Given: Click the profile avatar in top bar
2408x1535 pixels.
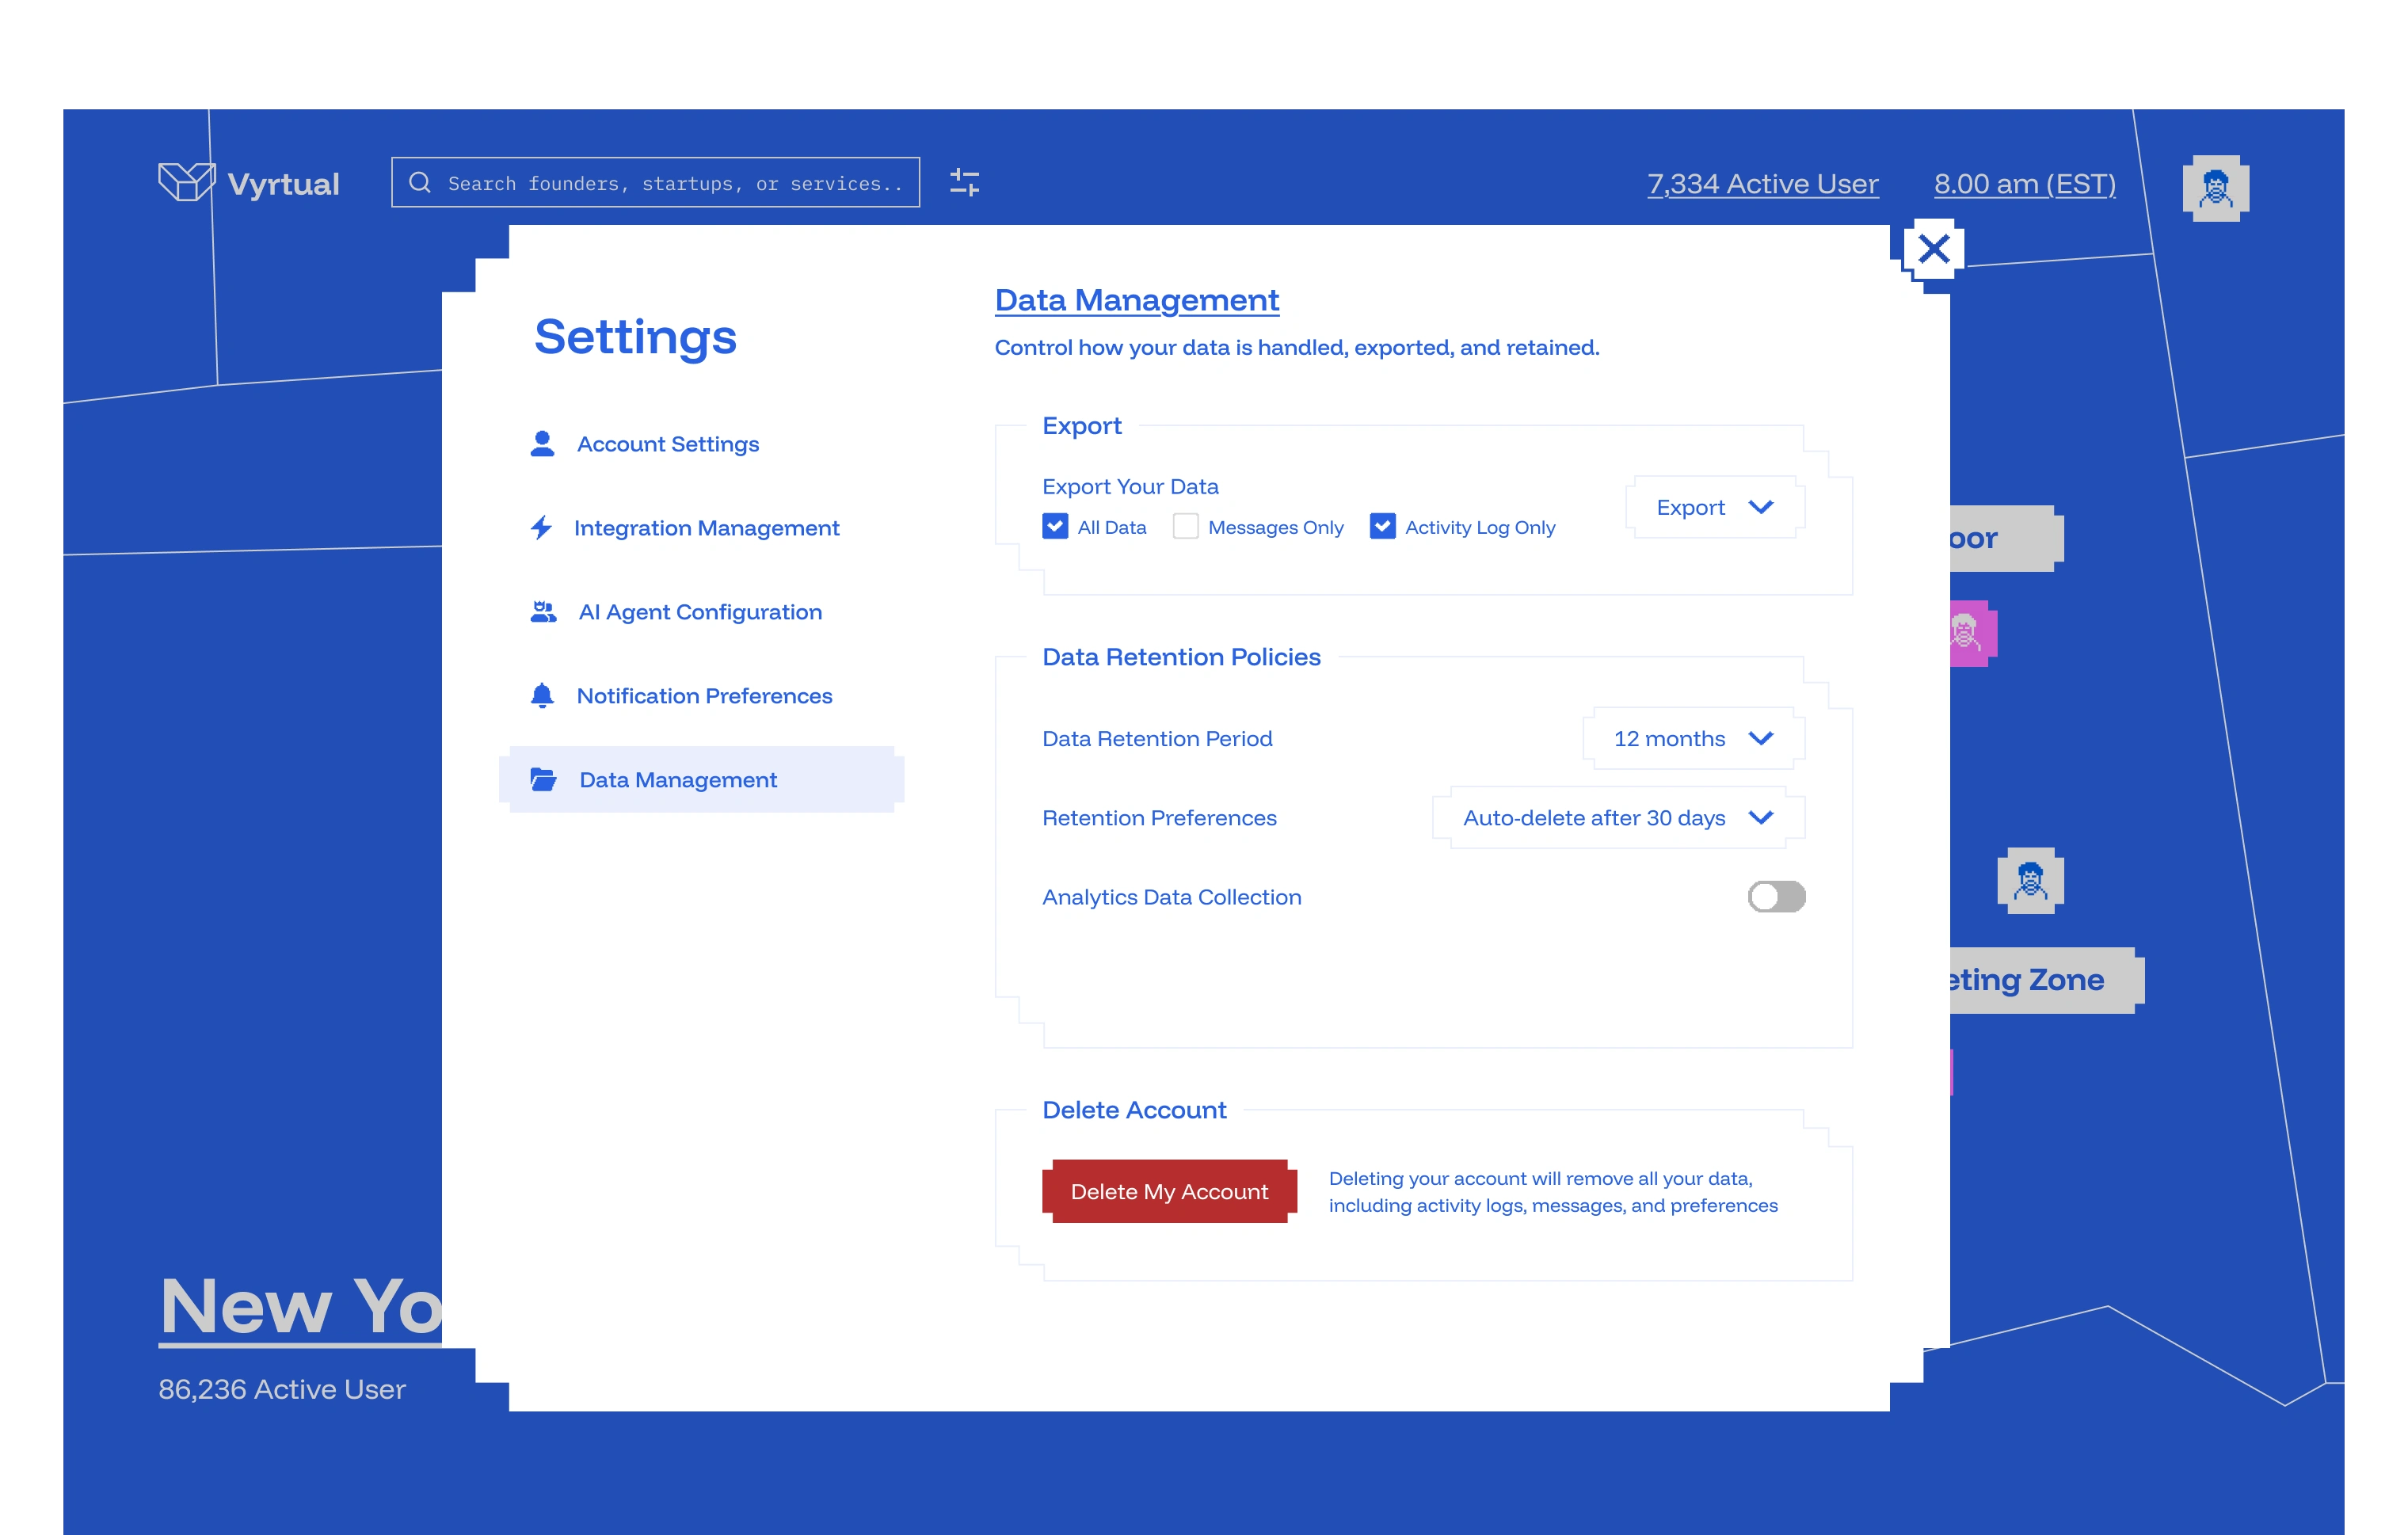Looking at the screenshot, I should (2215, 187).
